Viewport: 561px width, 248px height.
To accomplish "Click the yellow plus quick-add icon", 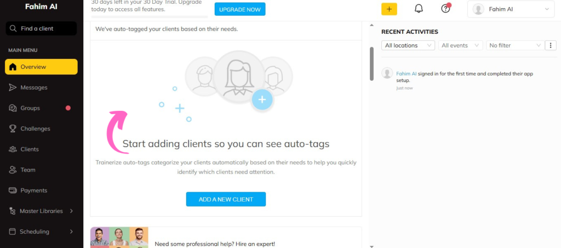I will pyautogui.click(x=390, y=9).
